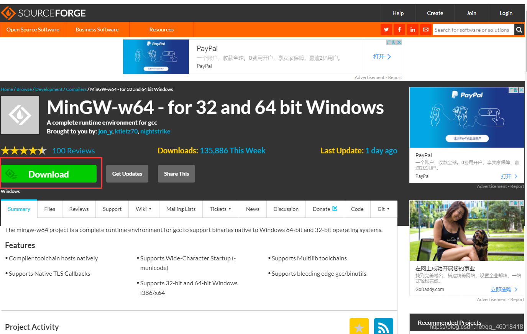The height and width of the screenshot is (334, 527).
Task: Click the top PayPal banner image
Action: 156,57
